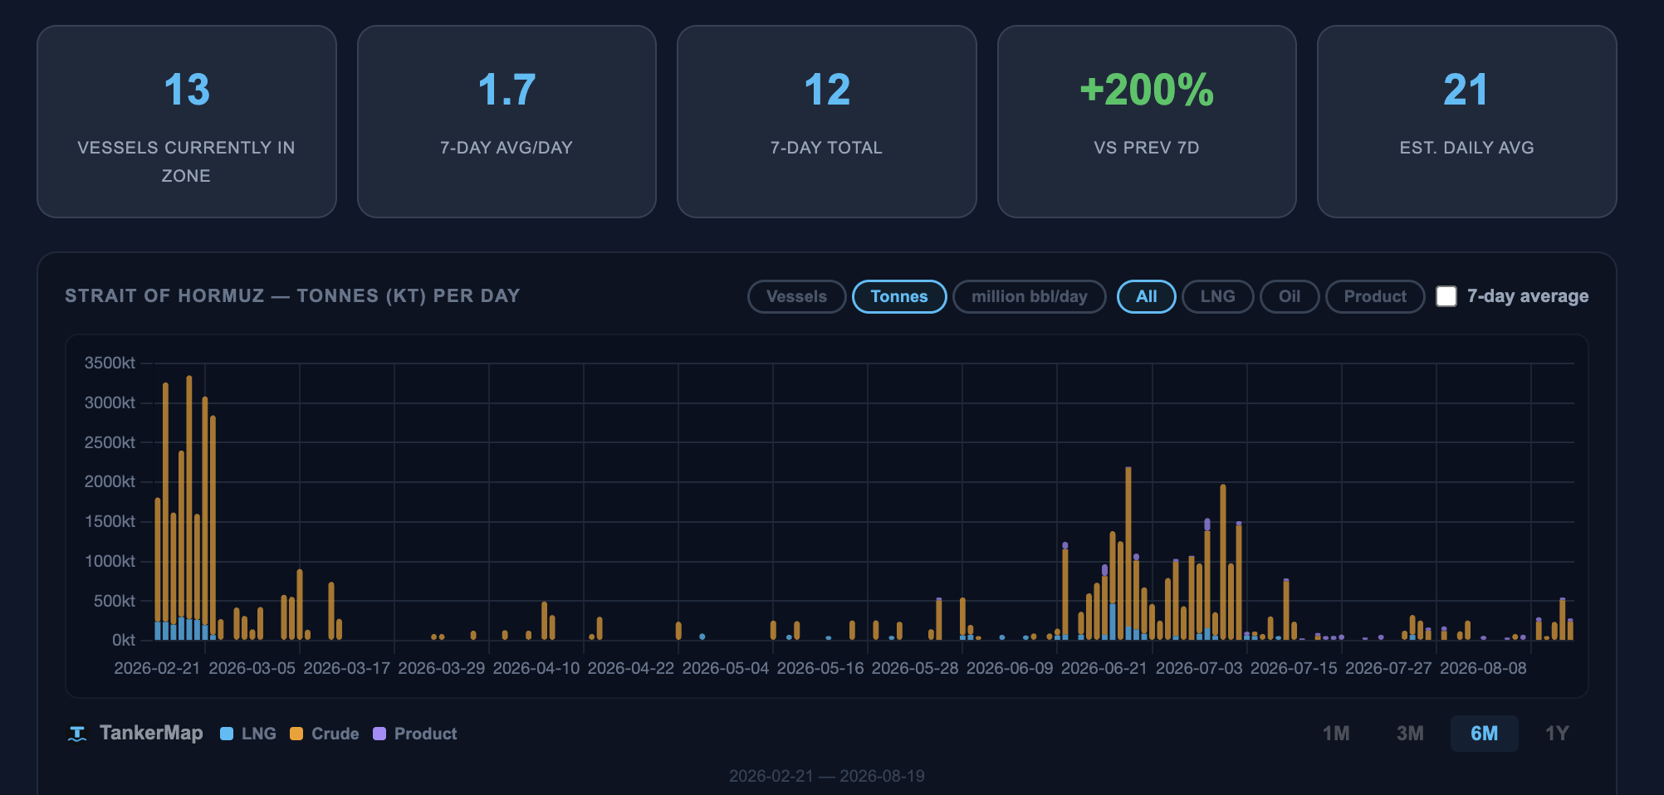Select the Tonnes metric pill
The height and width of the screenshot is (795, 1664).
click(x=899, y=296)
